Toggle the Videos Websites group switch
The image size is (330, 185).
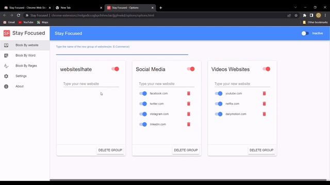[267, 69]
